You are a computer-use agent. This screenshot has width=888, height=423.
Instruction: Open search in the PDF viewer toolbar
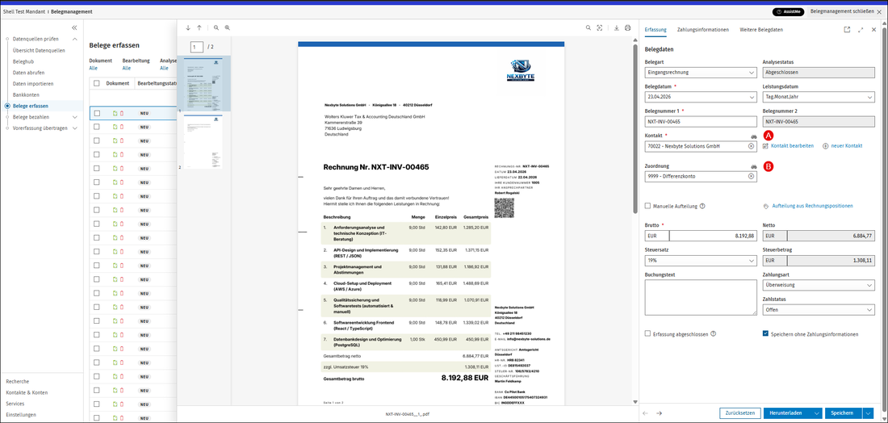tap(589, 27)
